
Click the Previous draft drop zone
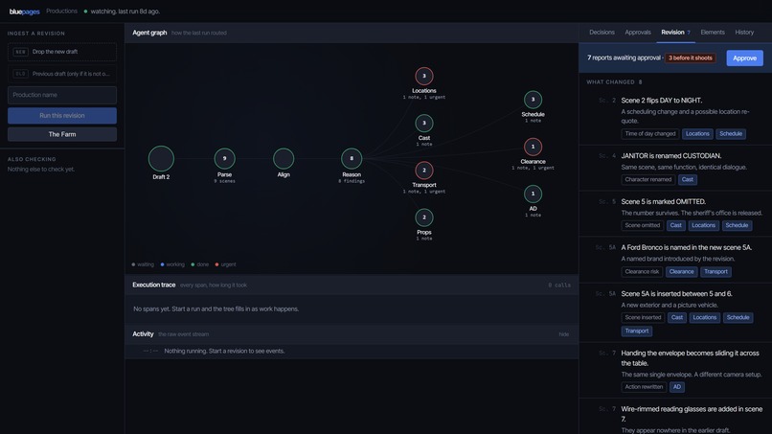pos(62,74)
